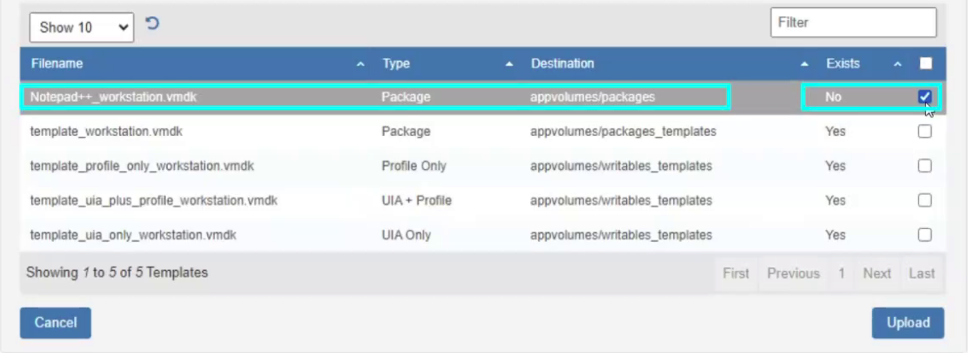Click the Exists column header label
968x353 pixels.
coord(843,64)
